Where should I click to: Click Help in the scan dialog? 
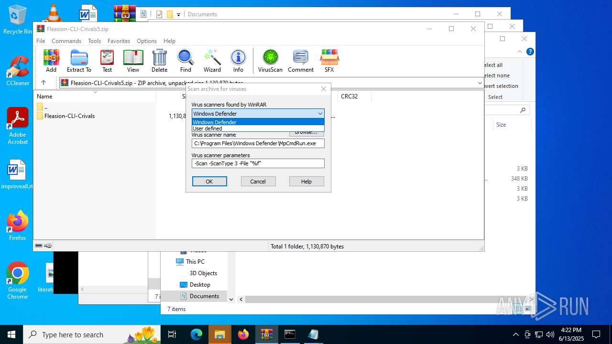pyautogui.click(x=306, y=182)
